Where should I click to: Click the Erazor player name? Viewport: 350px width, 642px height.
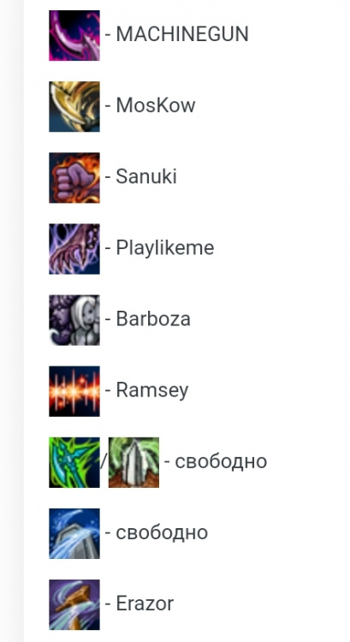(145, 603)
